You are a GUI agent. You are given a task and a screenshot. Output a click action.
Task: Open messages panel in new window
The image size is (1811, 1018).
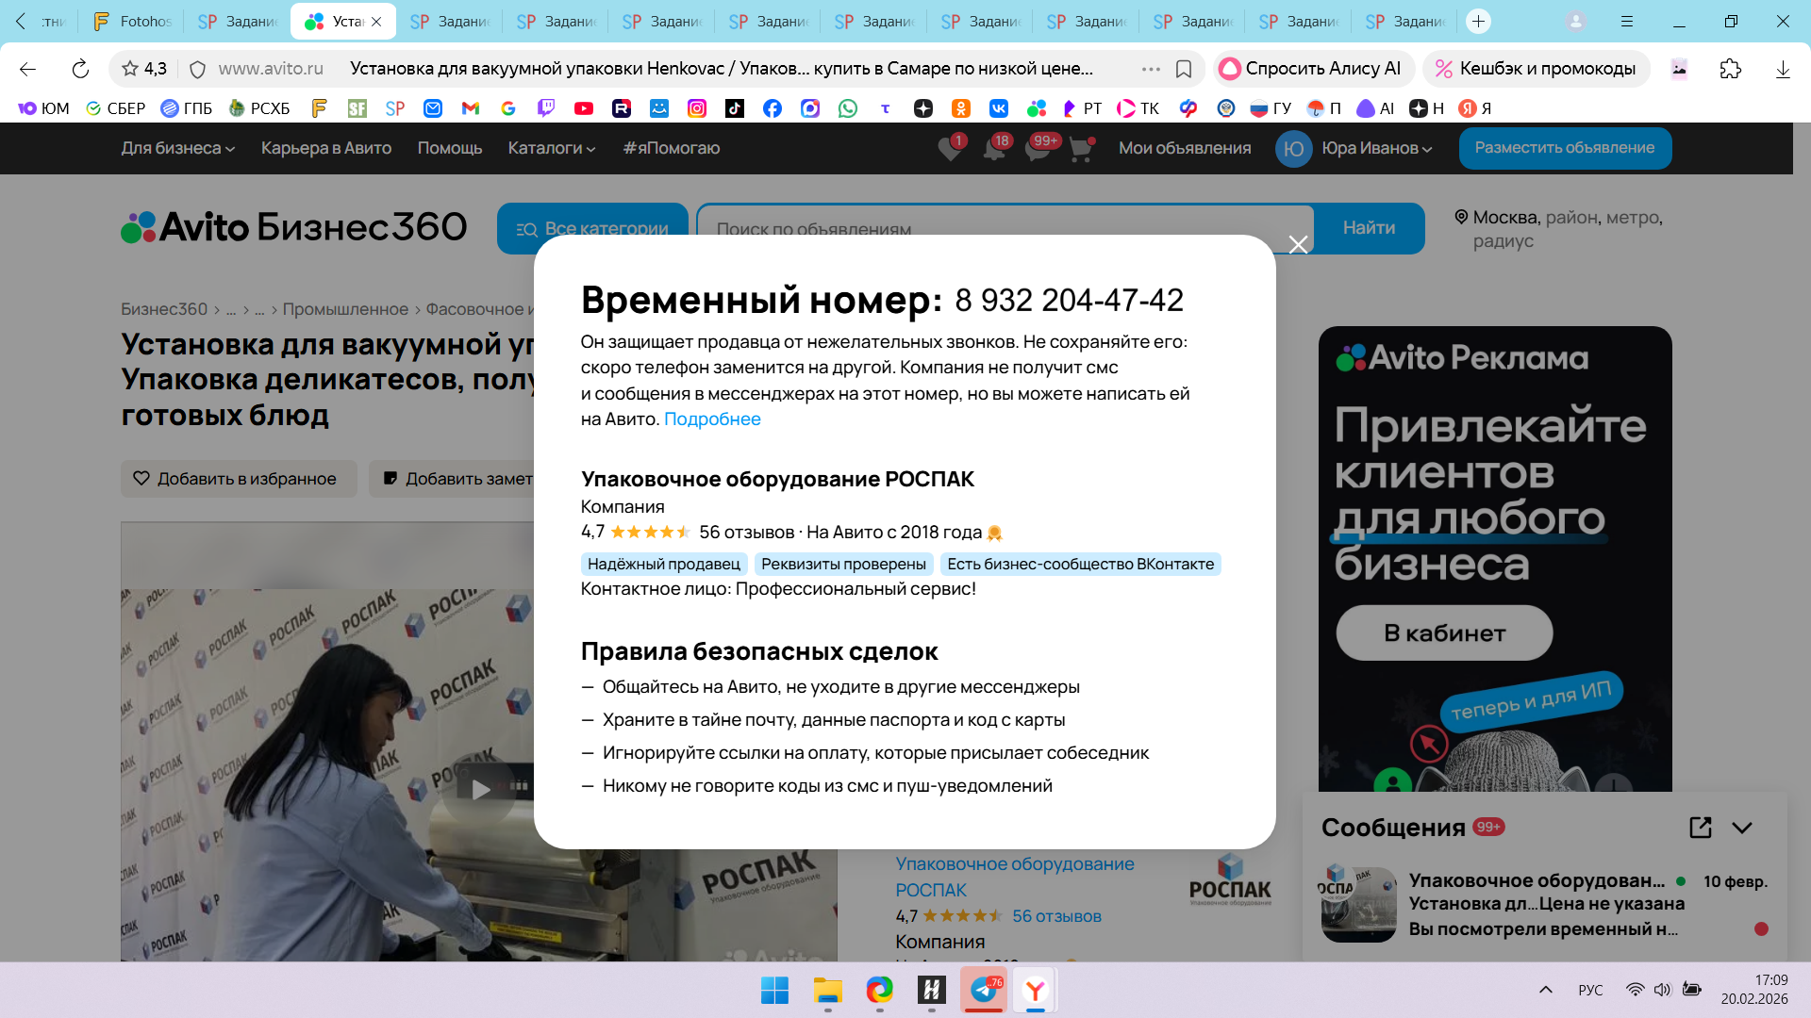coord(1700,828)
